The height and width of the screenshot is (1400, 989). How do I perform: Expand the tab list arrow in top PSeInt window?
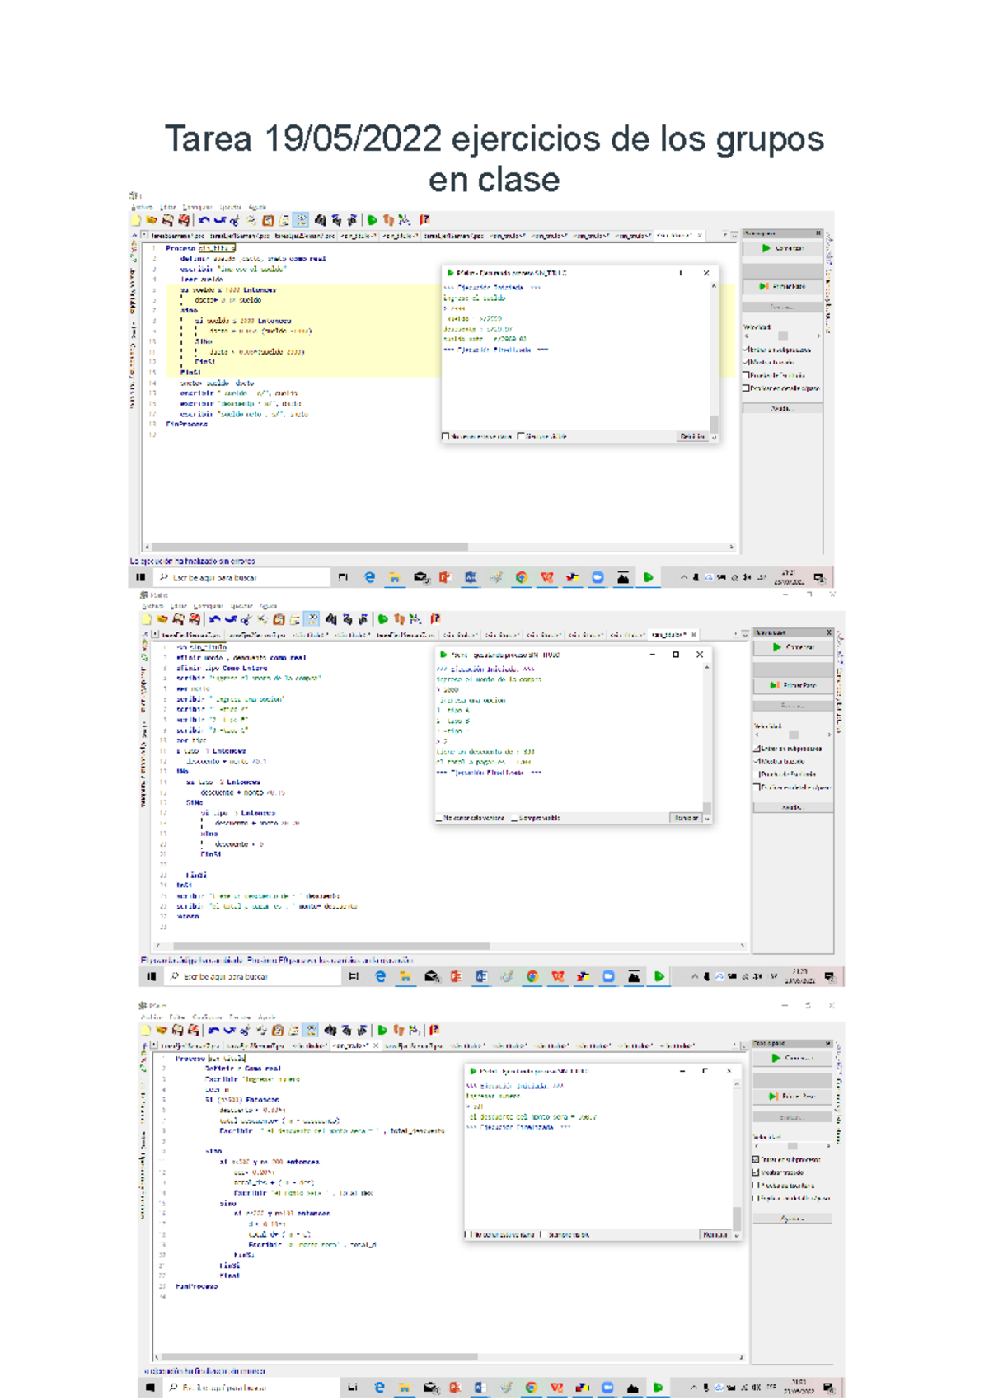pyautogui.click(x=725, y=236)
